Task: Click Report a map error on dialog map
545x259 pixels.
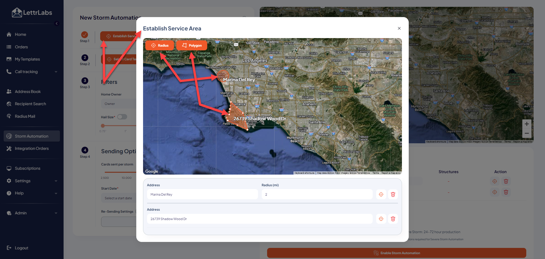Action: [391, 173]
